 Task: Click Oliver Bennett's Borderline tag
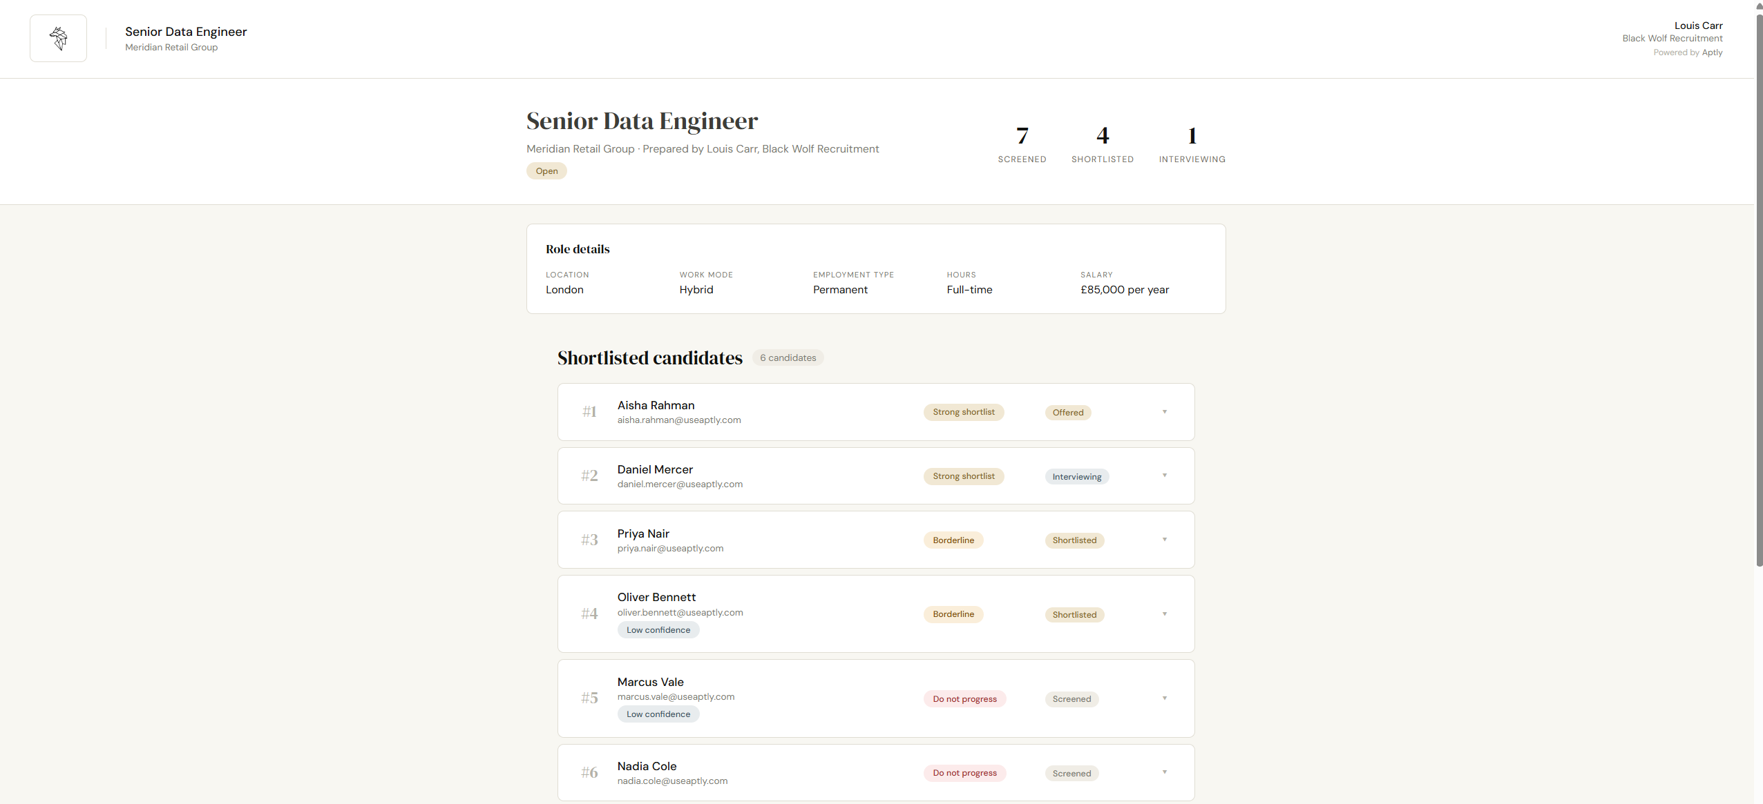click(953, 614)
